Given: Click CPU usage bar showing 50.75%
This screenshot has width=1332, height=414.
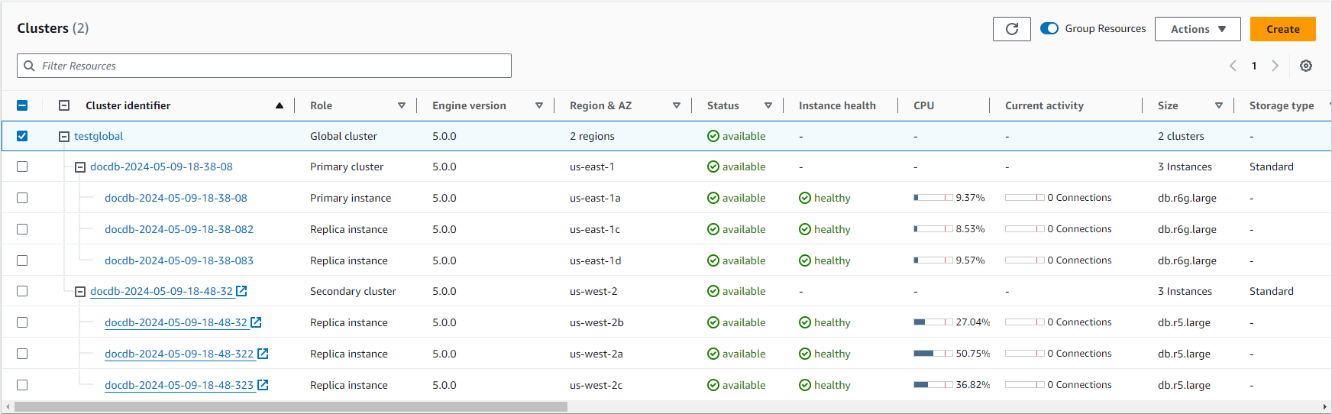Looking at the screenshot, I should click(x=933, y=354).
